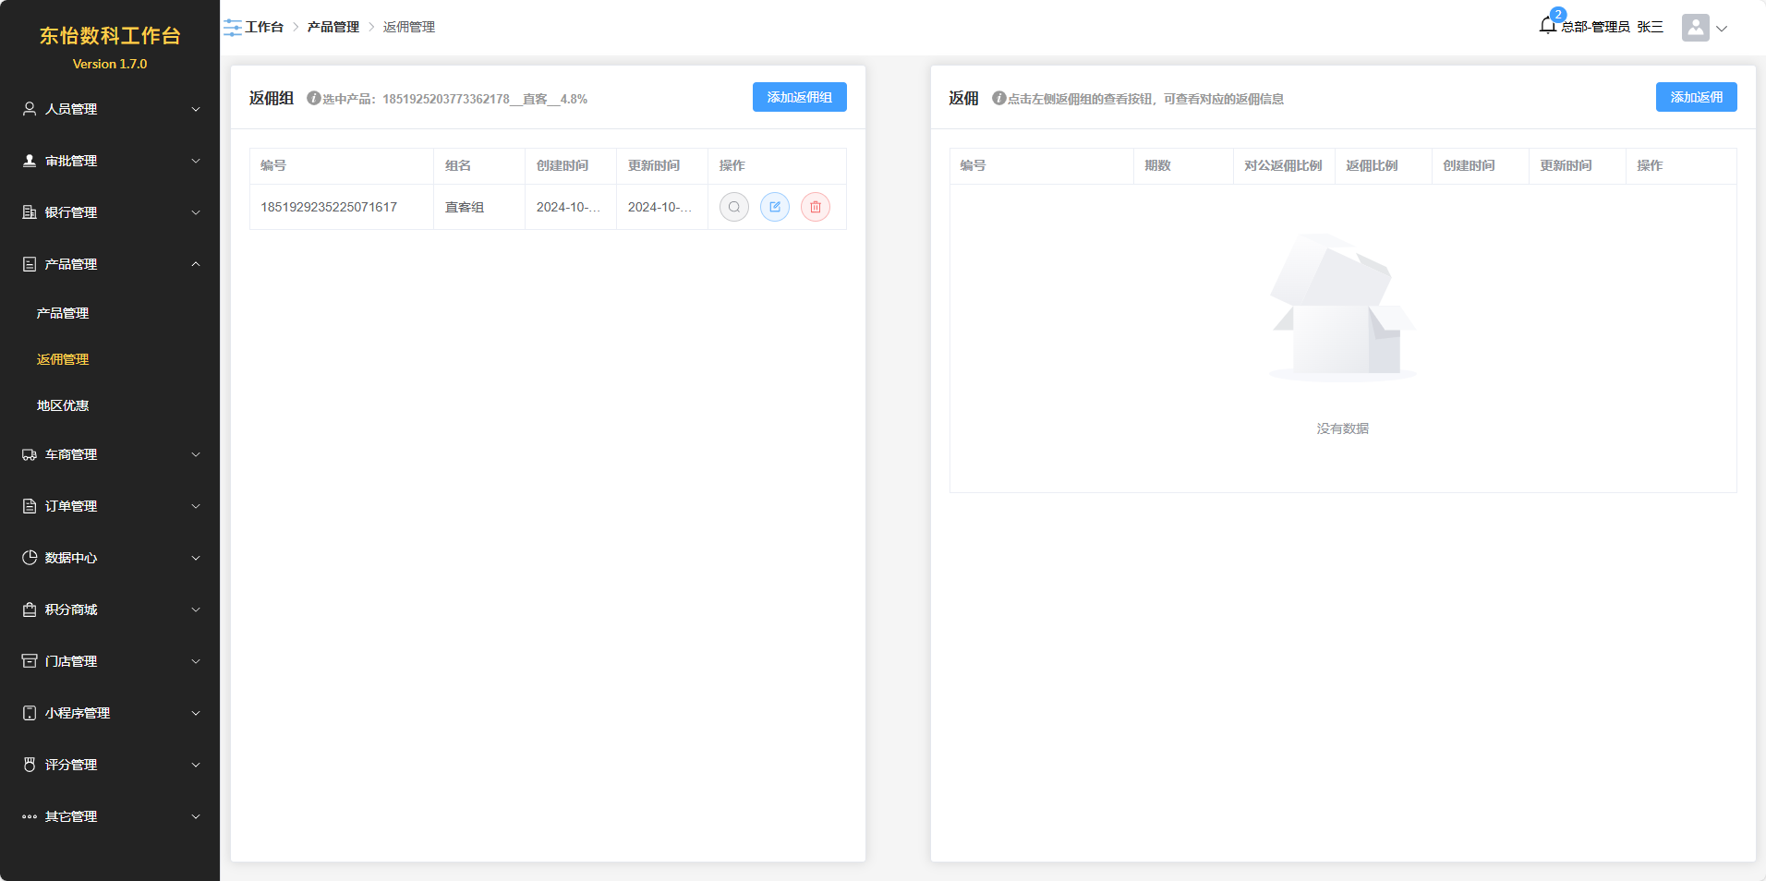Image resolution: width=1766 pixels, height=881 pixels.
Task: Click the view (magnifier) icon in row
Action: (733, 207)
